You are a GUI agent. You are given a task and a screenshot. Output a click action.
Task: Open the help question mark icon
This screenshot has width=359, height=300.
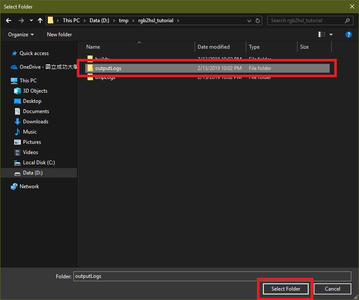click(349, 35)
